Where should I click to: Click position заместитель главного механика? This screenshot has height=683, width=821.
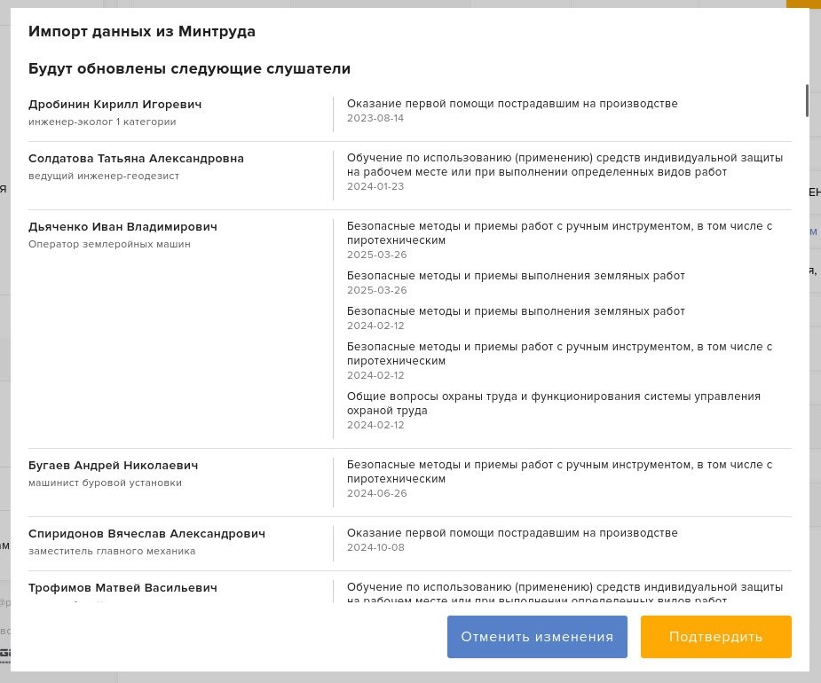click(112, 551)
